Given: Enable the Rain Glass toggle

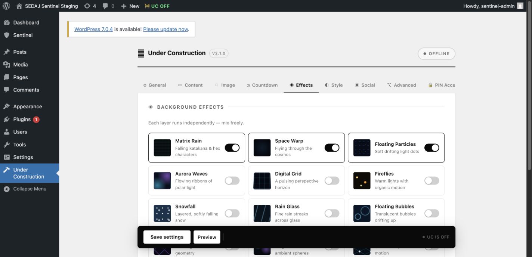Looking at the screenshot, I should [332, 213].
